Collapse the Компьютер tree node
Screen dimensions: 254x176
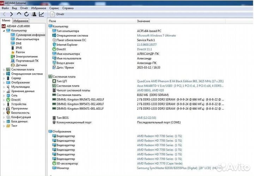pos(4,31)
